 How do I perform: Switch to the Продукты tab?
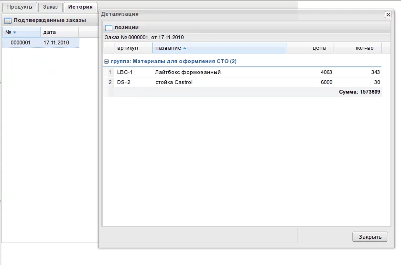20,7
